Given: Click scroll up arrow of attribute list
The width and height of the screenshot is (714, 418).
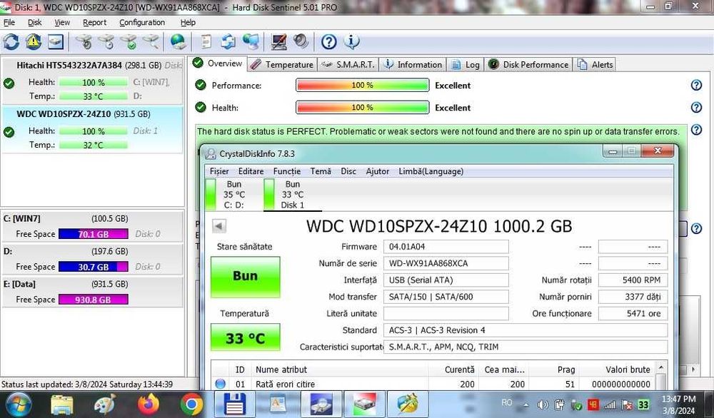Looking at the screenshot, I should point(661,367).
